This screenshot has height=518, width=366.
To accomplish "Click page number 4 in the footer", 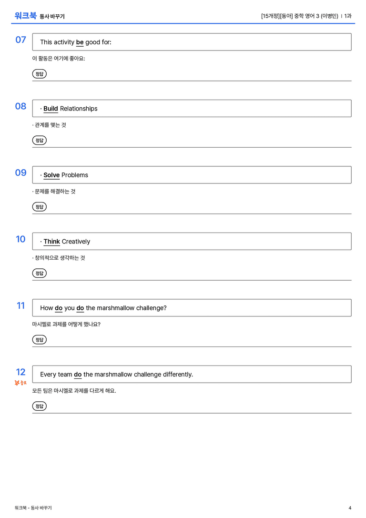I will tap(350, 508).
